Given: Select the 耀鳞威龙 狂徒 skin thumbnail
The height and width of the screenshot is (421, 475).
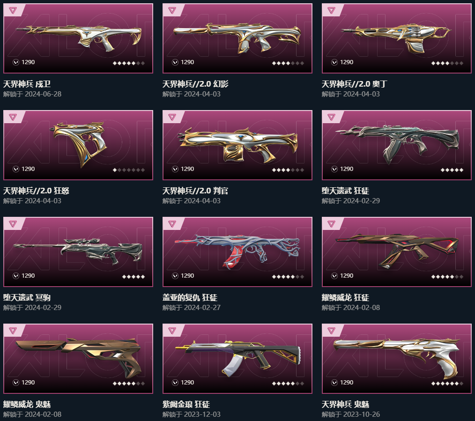Looking at the screenshot, I should coord(397,251).
